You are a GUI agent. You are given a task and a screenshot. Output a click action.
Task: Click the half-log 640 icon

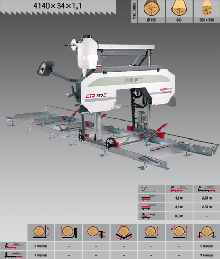[x=179, y=8]
